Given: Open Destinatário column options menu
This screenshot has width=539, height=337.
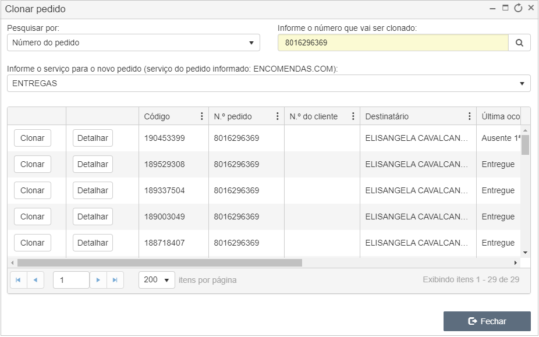Looking at the screenshot, I should pos(470,116).
